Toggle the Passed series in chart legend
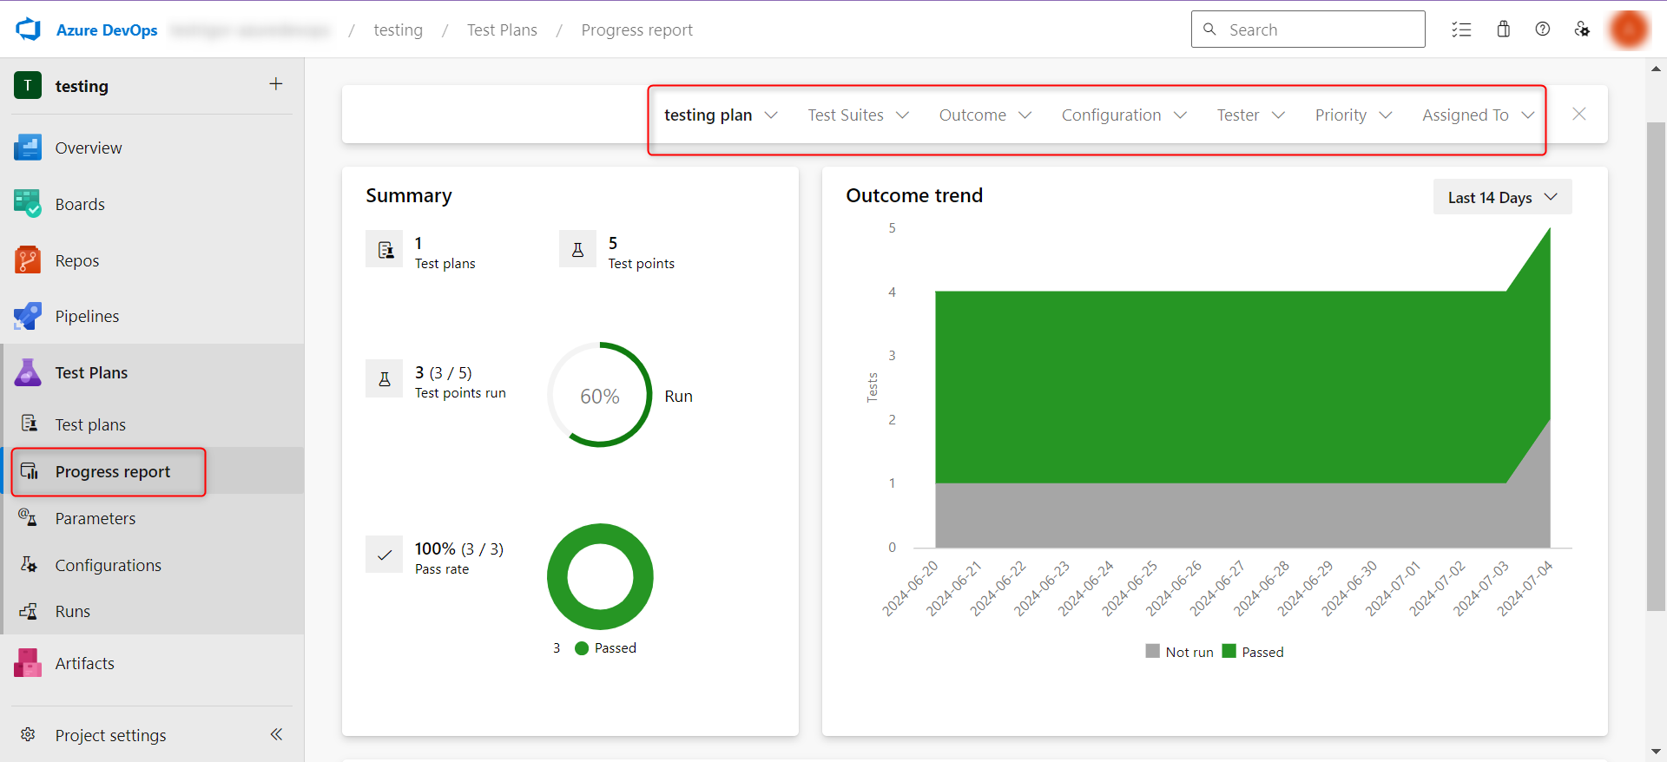The height and width of the screenshot is (762, 1667). point(1253,652)
